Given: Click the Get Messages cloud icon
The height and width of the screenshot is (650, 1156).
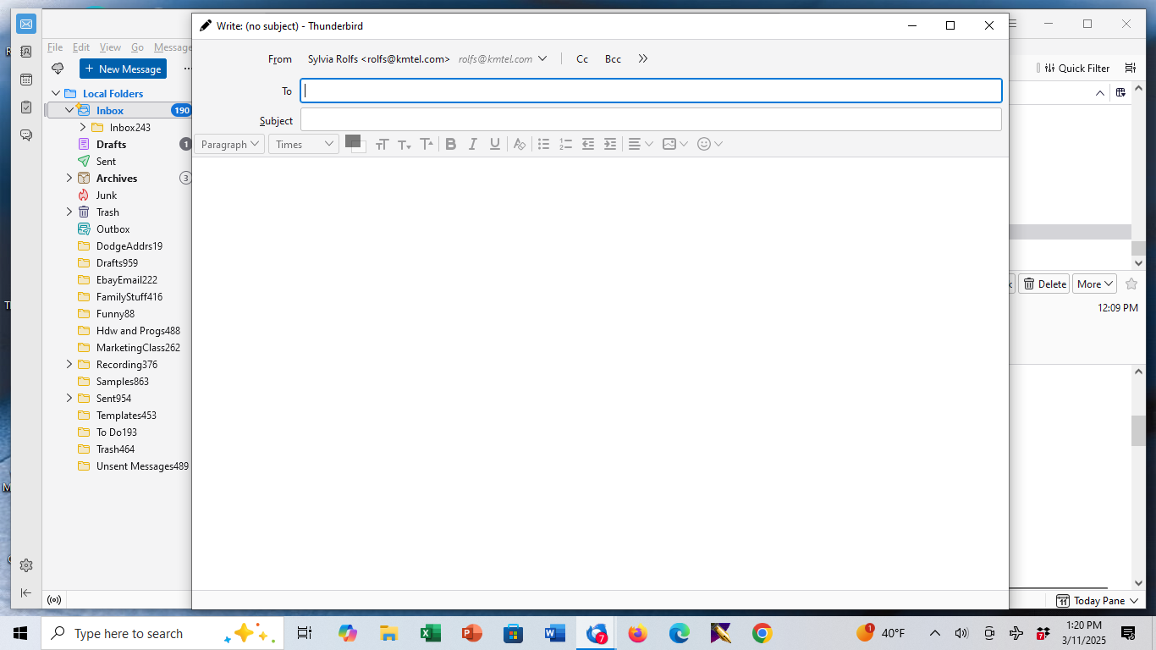Looking at the screenshot, I should point(58,69).
